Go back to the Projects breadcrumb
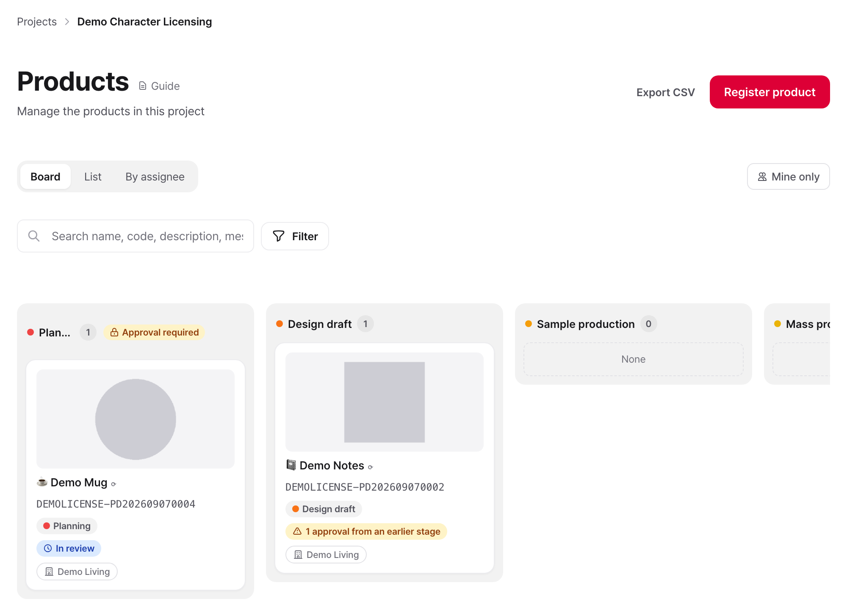 (x=37, y=22)
